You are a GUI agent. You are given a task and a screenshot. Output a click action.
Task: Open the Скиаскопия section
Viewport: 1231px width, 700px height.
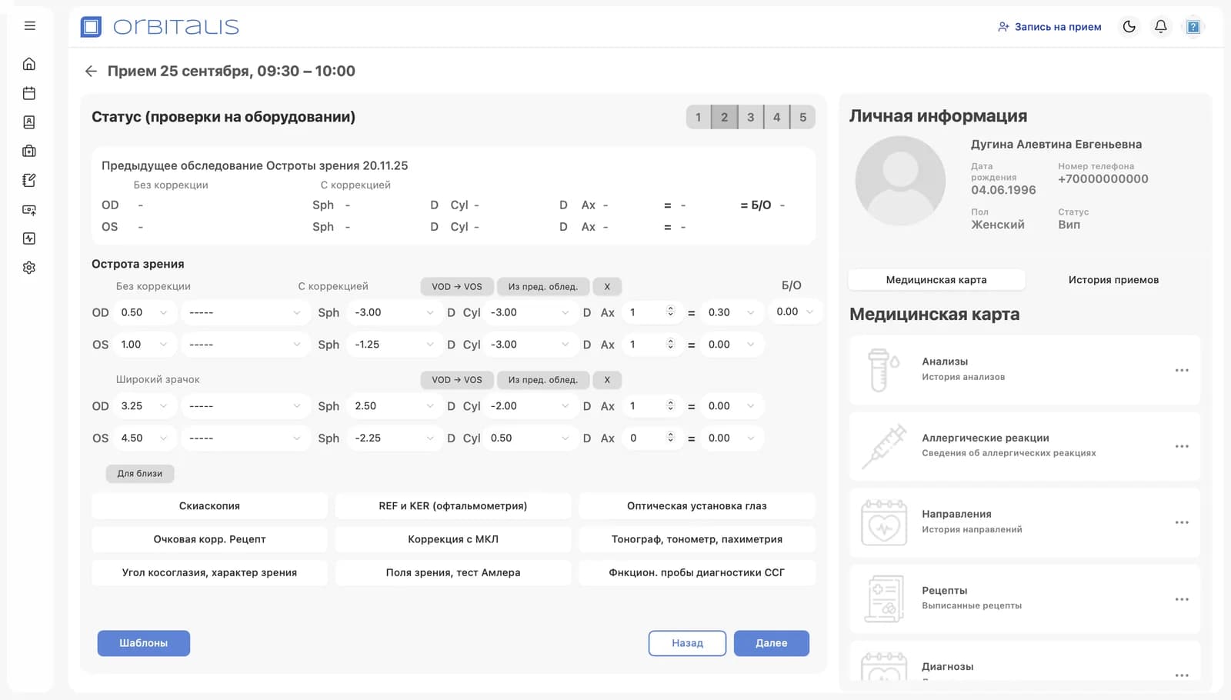(x=209, y=506)
